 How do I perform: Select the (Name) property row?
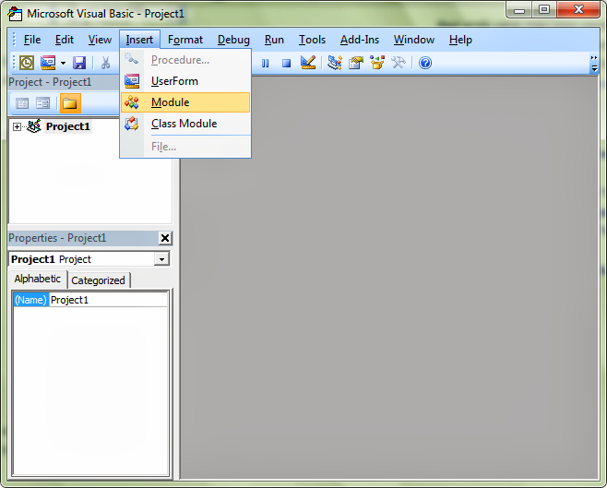pyautogui.click(x=30, y=300)
